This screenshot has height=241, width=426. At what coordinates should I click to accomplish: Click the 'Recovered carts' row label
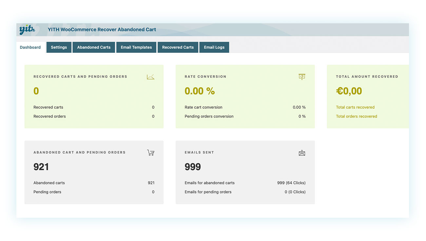click(x=48, y=107)
